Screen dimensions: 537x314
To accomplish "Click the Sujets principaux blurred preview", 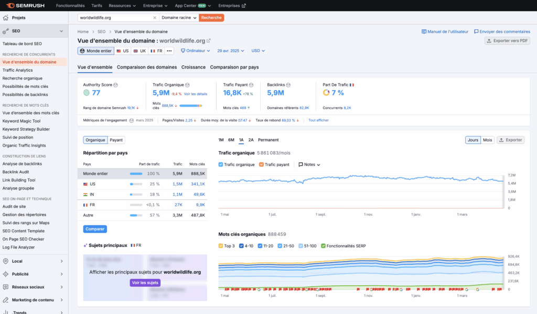I will (x=145, y=278).
